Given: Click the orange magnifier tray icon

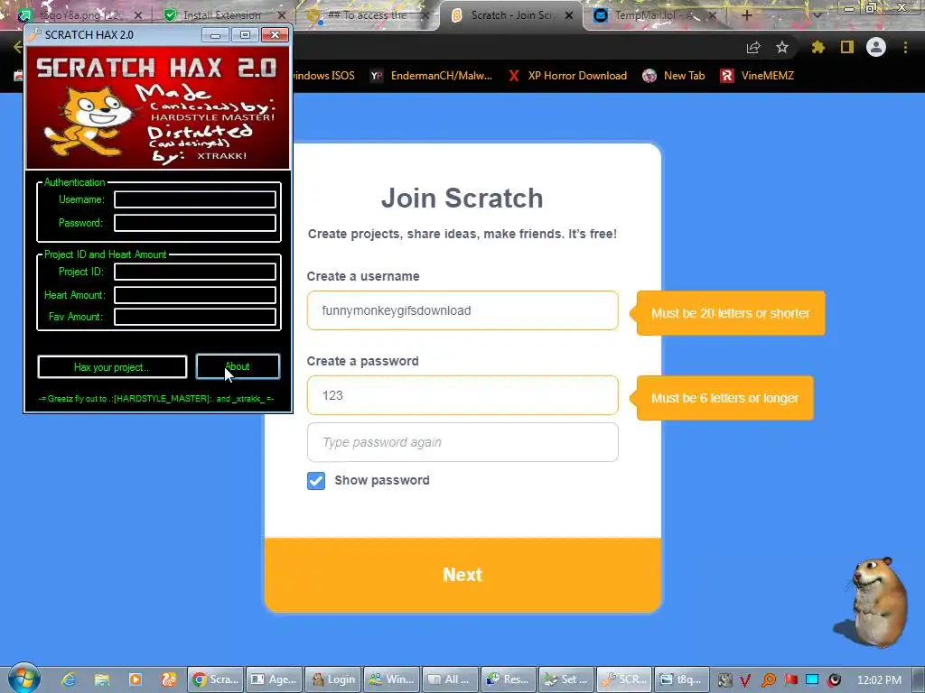Looking at the screenshot, I should coord(768,680).
